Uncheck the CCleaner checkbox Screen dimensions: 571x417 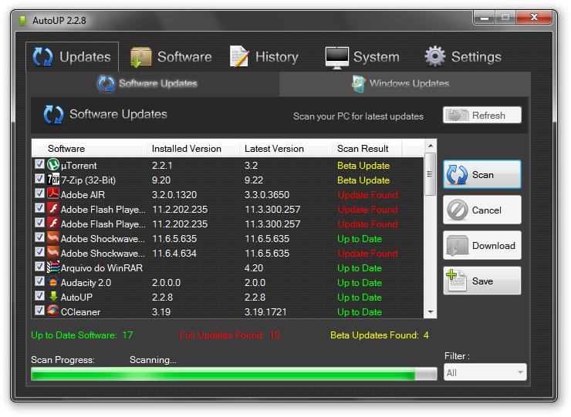click(39, 311)
